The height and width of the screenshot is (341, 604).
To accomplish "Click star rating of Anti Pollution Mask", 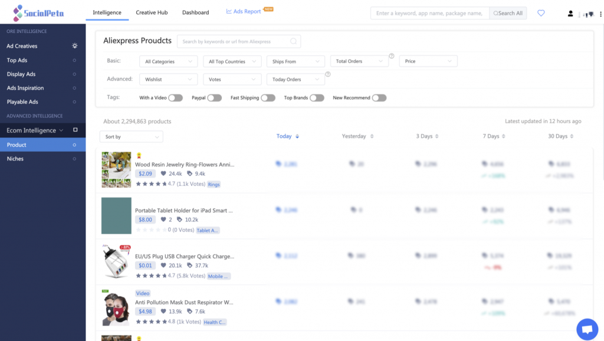I will (151, 322).
